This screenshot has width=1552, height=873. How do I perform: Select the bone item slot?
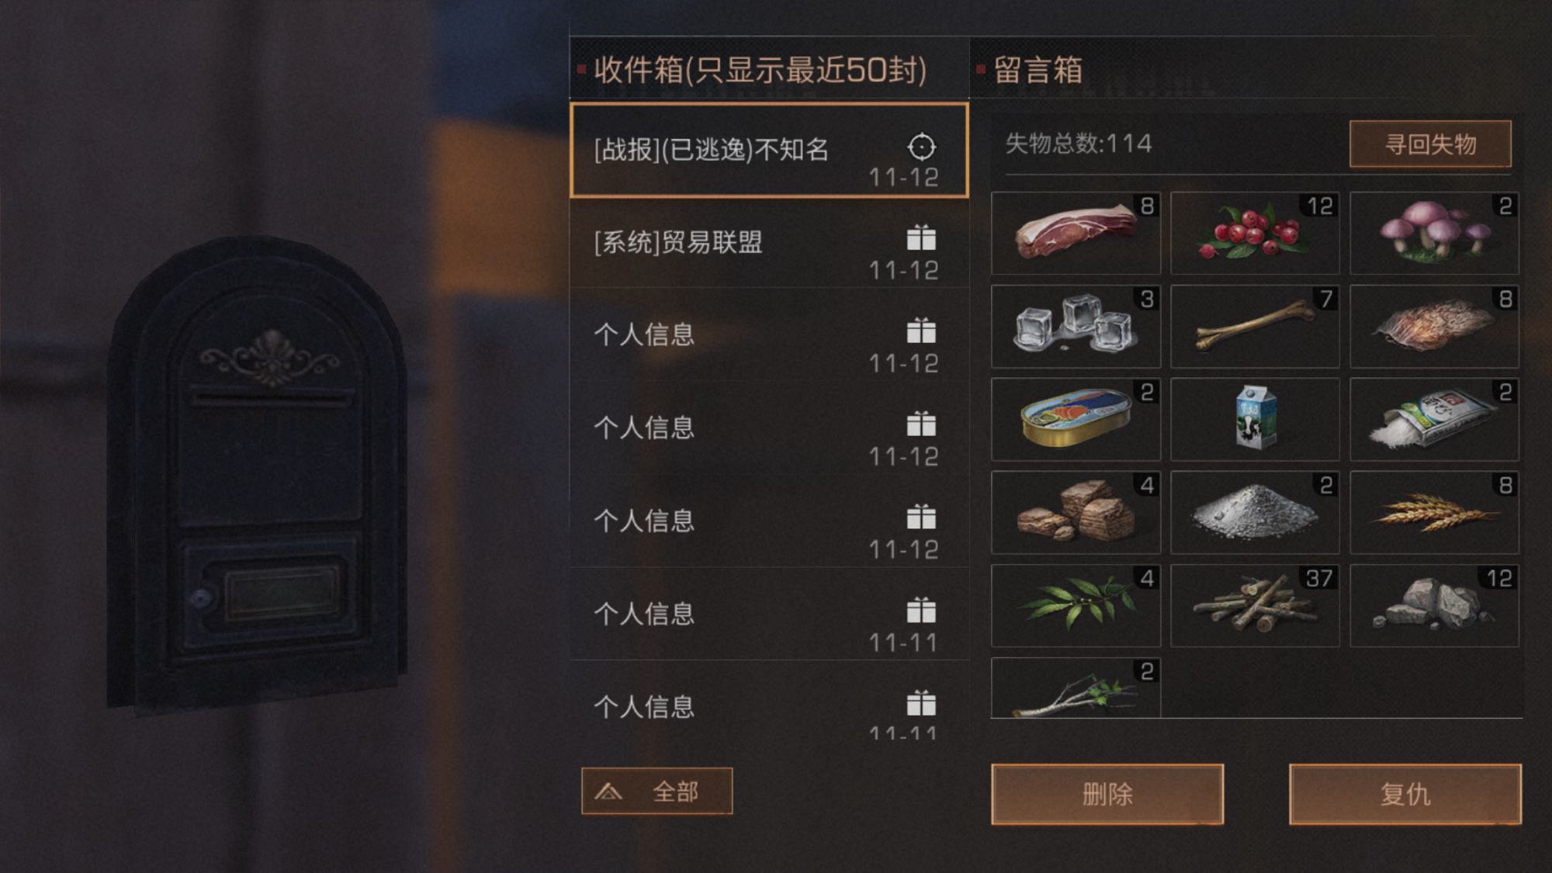click(x=1255, y=326)
